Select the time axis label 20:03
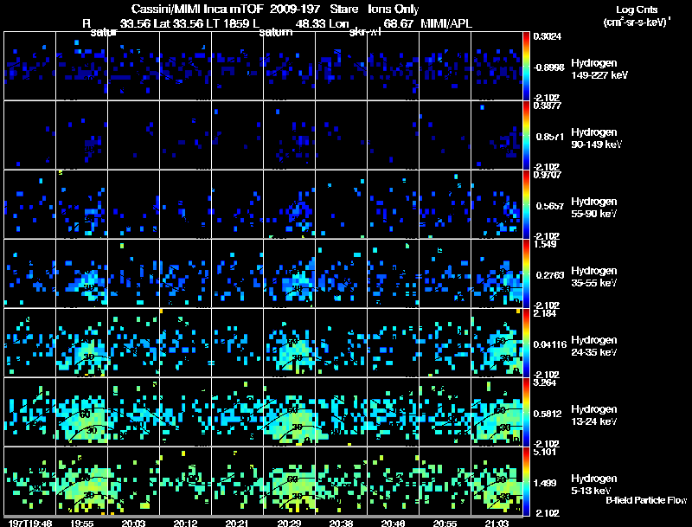 click(134, 523)
